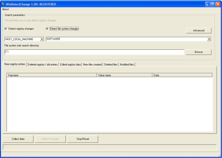
Task: Click the Advanced button
Action: [x=199, y=30]
